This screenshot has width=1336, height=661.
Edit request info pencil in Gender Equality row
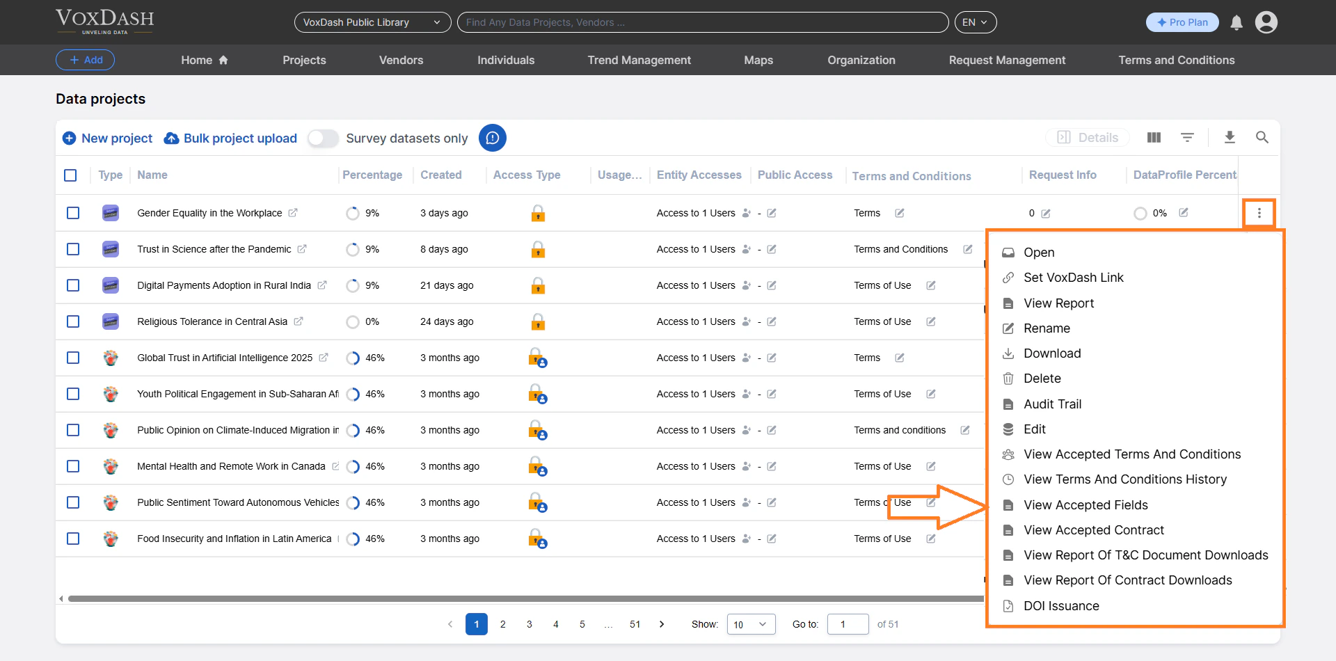[1046, 214]
